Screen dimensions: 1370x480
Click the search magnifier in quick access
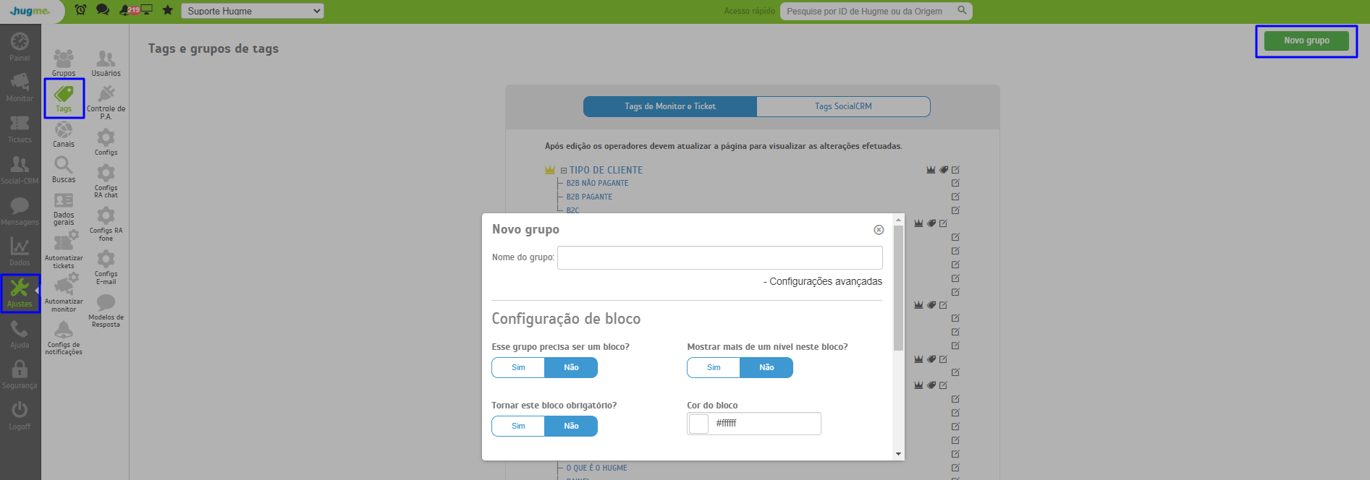click(x=962, y=10)
